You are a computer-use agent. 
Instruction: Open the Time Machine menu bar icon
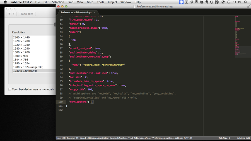(229, 2)
